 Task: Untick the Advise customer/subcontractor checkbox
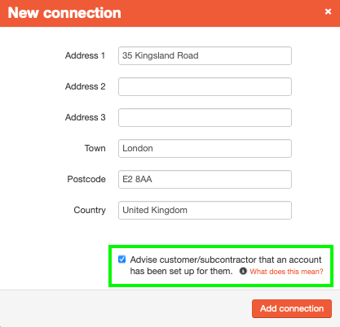(x=121, y=259)
